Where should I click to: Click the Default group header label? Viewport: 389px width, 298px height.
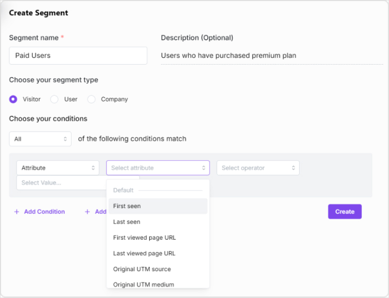pyautogui.click(x=124, y=190)
